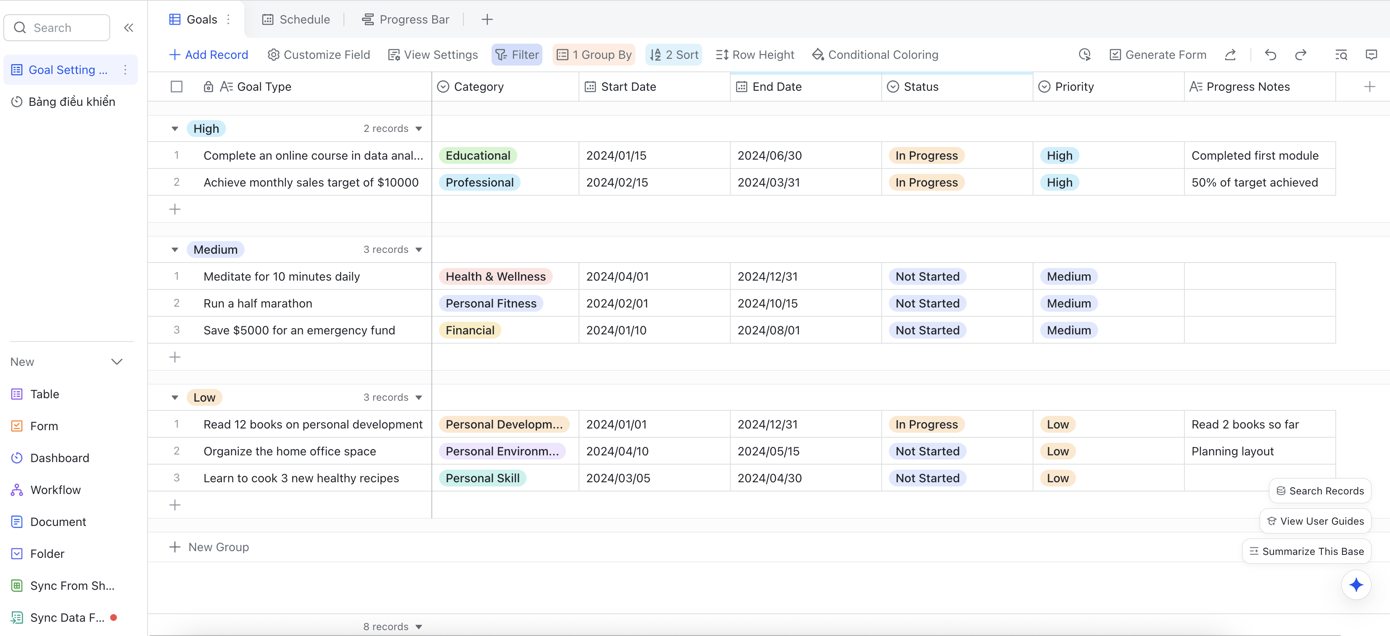Click the Status column header
This screenshot has width=1390, height=636.
tap(957, 87)
